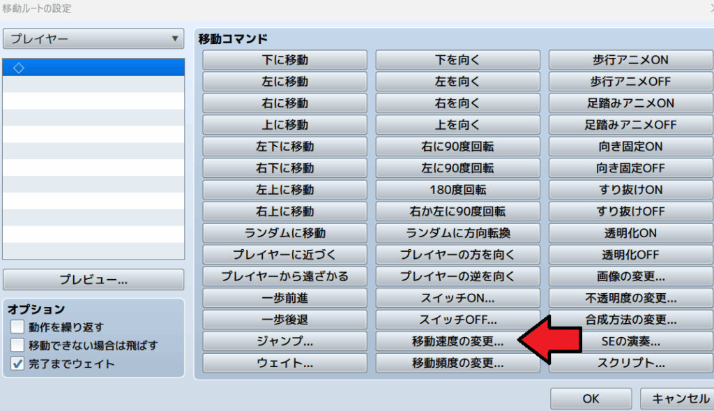Open ウェイト... settings
This screenshot has height=411, width=714.
coord(285,363)
